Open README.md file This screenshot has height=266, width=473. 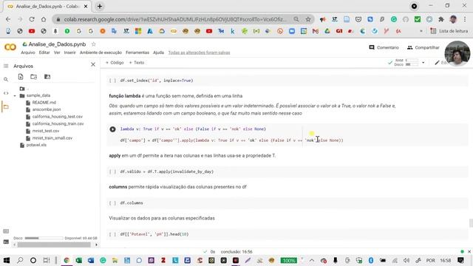click(44, 103)
